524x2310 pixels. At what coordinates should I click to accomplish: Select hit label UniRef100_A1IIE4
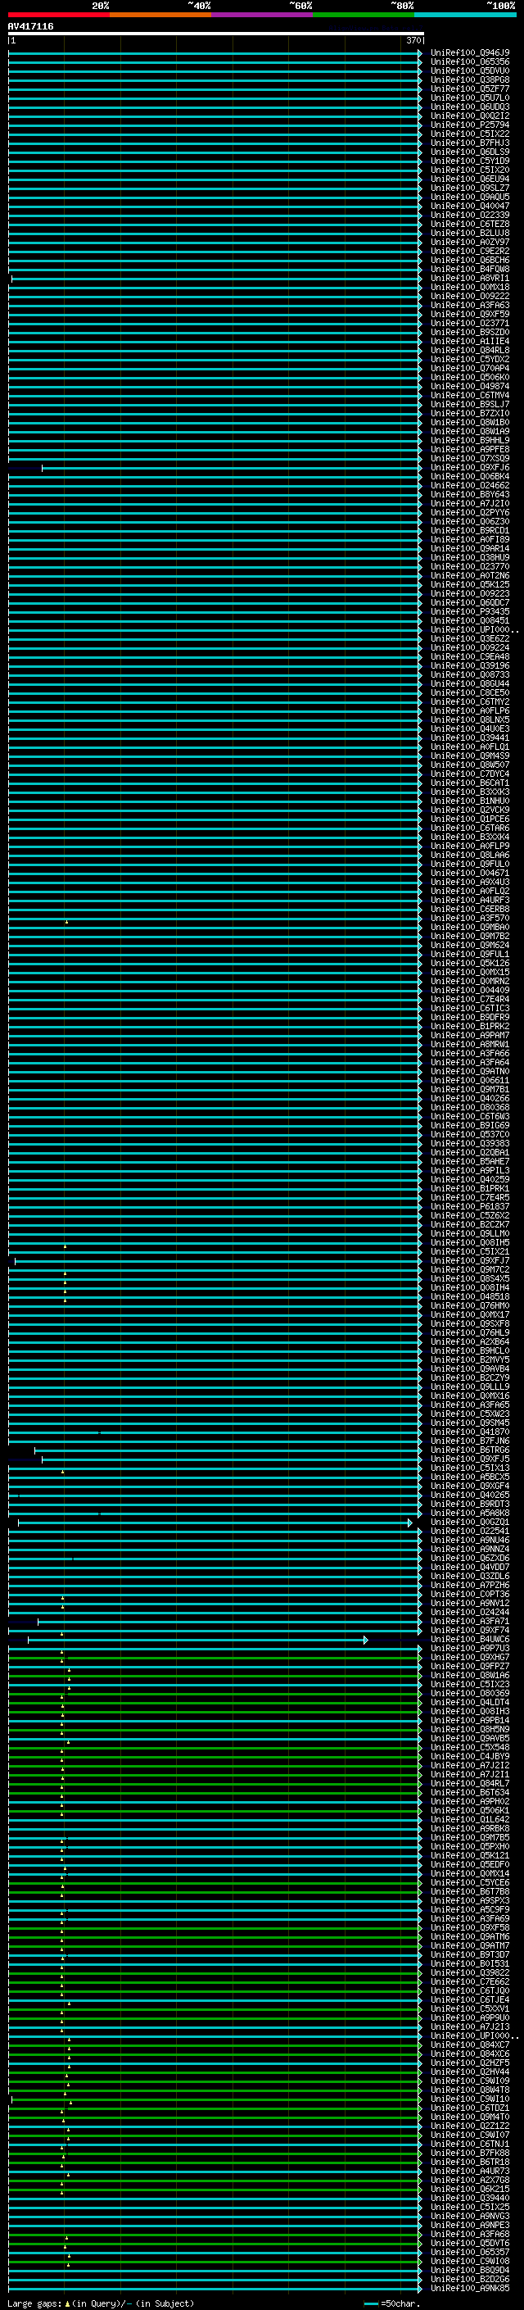(469, 341)
